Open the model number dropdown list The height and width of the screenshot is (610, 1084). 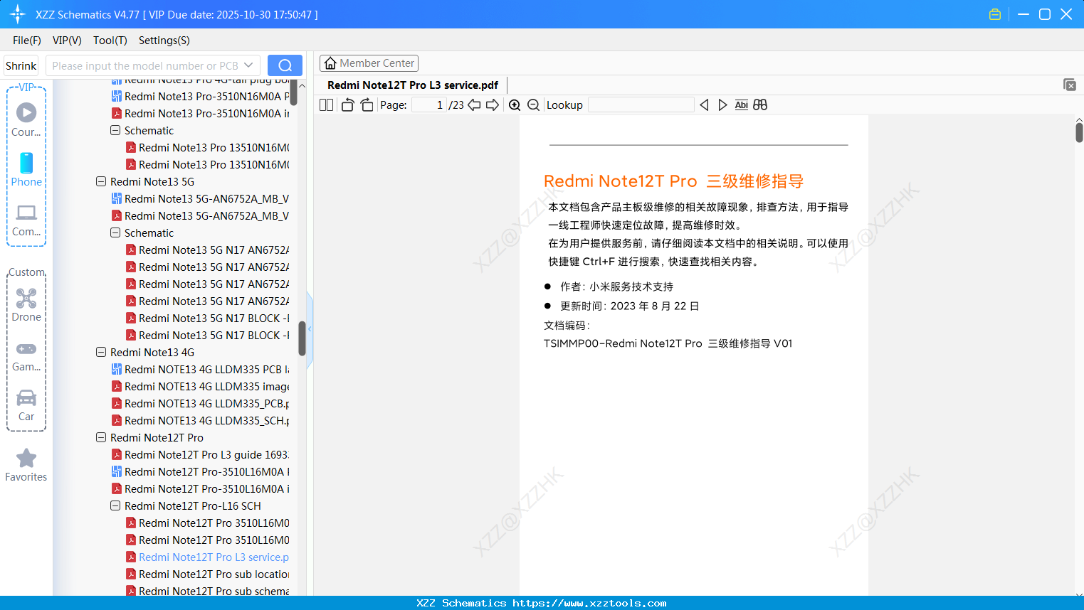click(247, 65)
